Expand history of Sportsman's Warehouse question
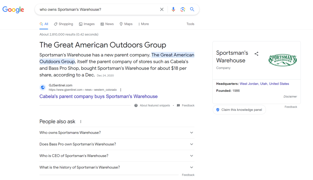 [x=117, y=167]
